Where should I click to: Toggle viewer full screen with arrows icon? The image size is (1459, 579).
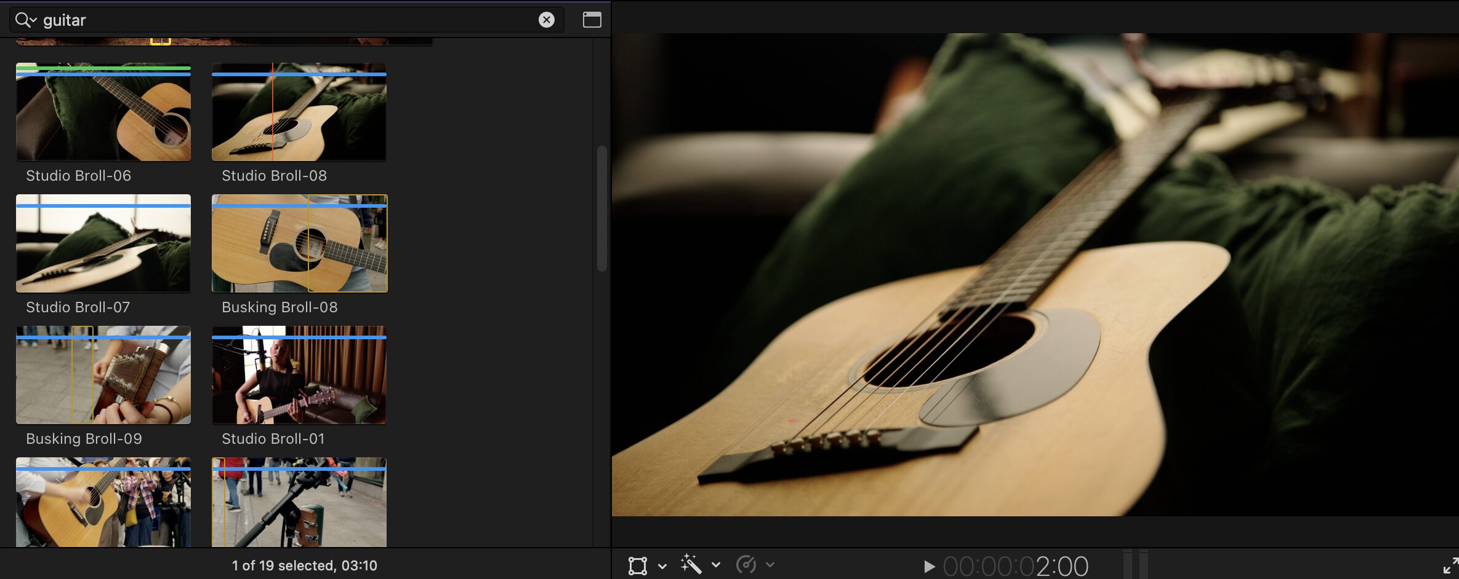click(x=1450, y=565)
